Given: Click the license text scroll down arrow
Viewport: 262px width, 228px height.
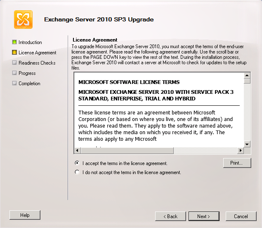Looking at the screenshot, I should point(247,144).
